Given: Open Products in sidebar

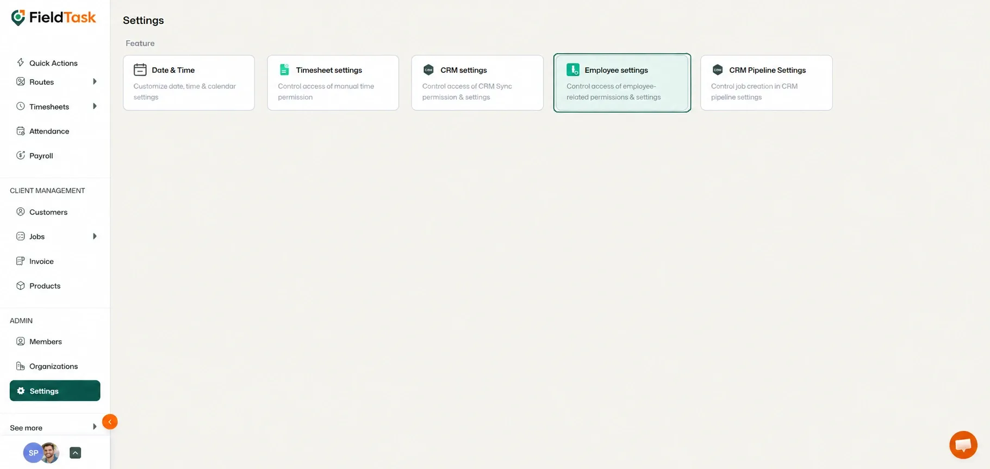Looking at the screenshot, I should (x=45, y=286).
